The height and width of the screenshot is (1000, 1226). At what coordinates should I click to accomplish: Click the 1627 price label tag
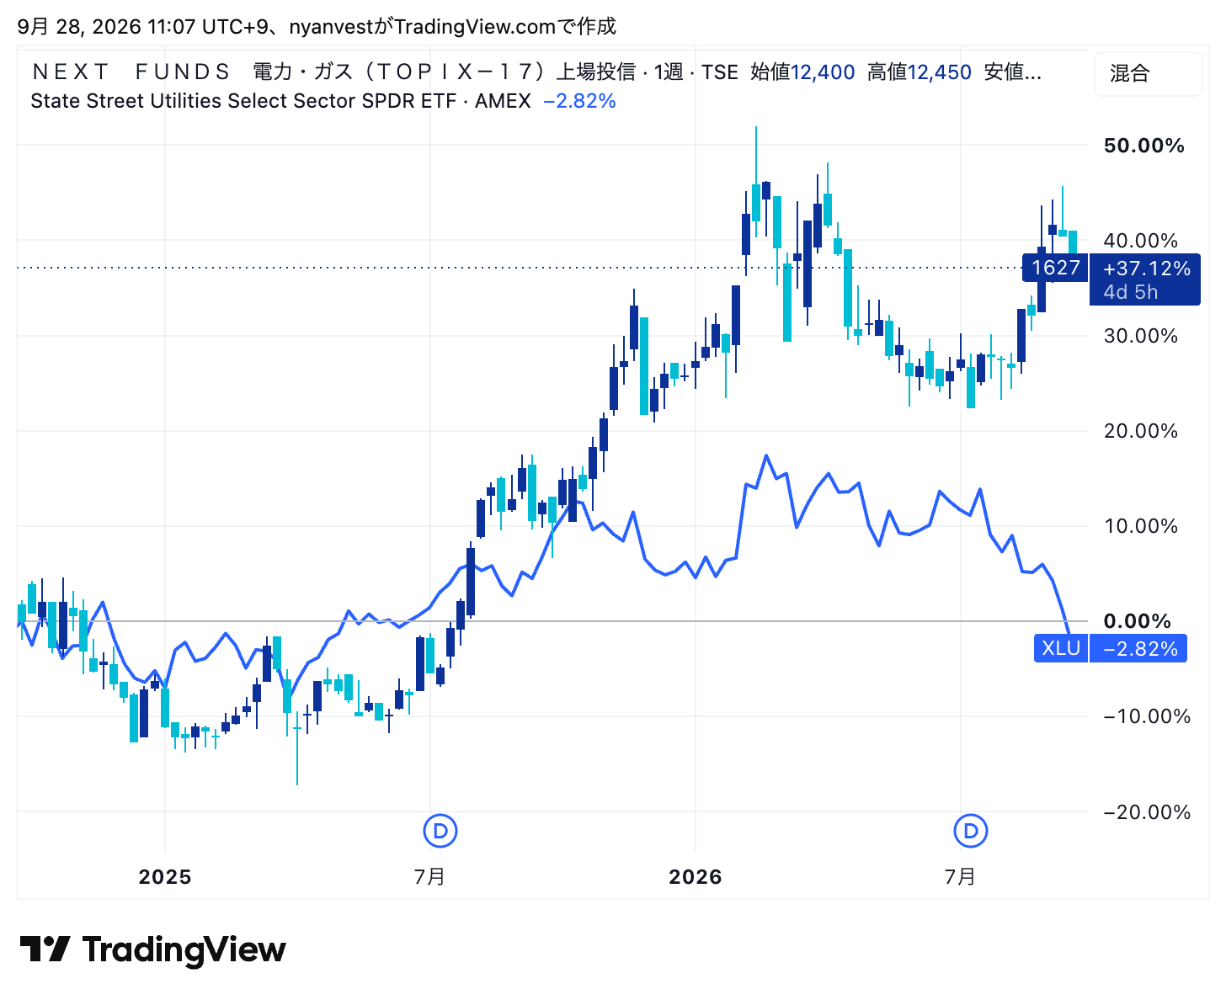[x=1055, y=268]
